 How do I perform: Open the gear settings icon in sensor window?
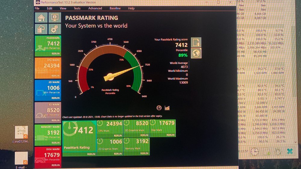pos(278,151)
